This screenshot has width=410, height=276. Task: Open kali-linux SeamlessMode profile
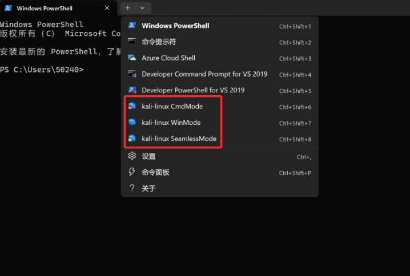[220, 139]
